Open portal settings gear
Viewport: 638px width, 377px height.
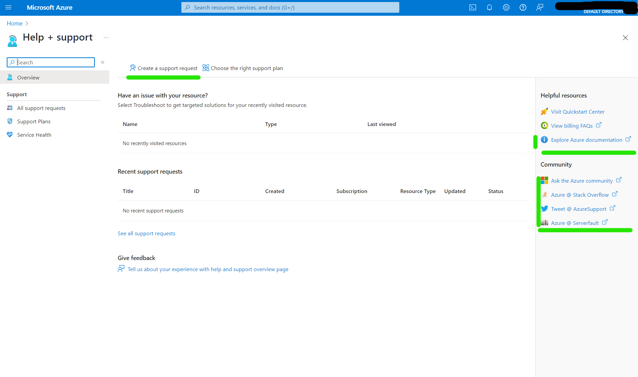[506, 7]
